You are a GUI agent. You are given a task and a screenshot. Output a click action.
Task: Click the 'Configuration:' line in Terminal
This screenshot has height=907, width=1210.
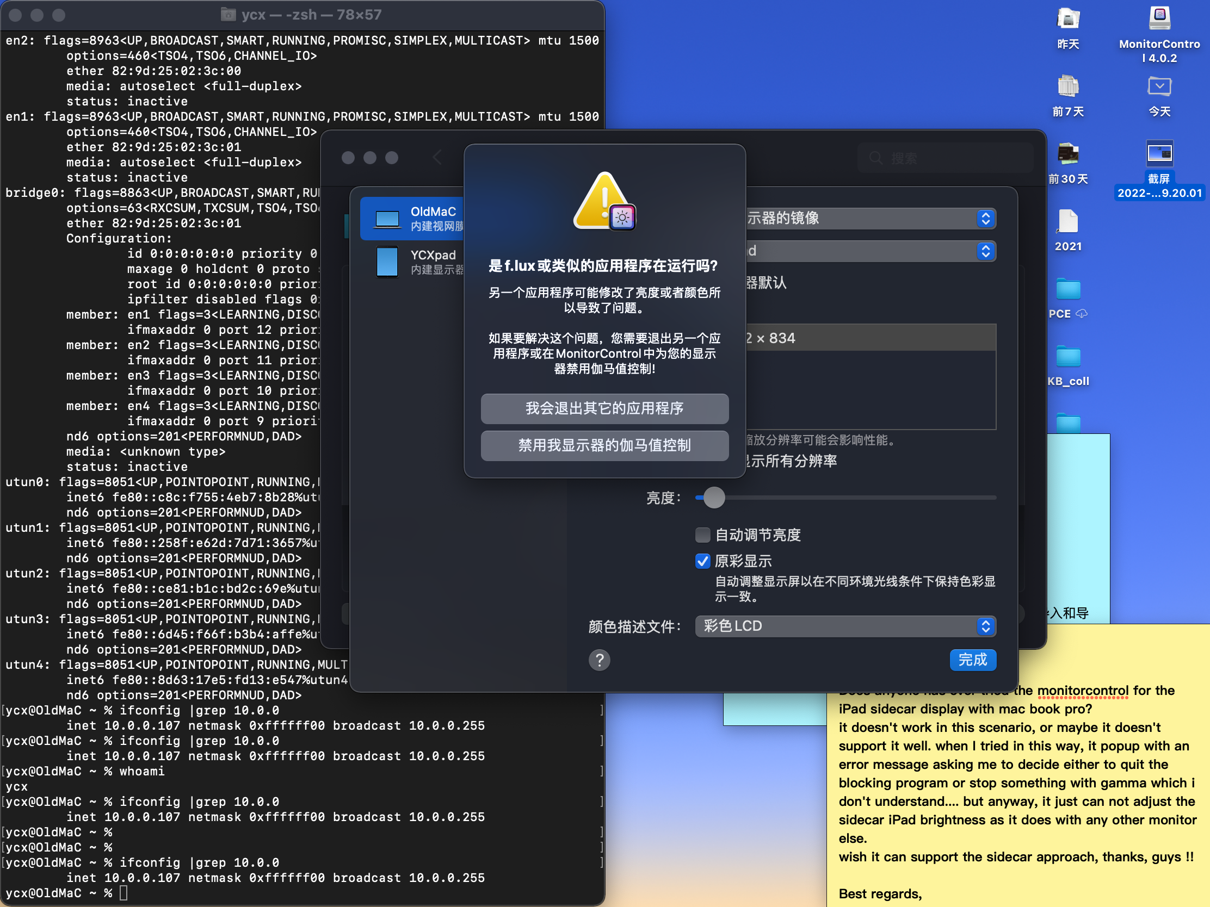click(x=119, y=238)
